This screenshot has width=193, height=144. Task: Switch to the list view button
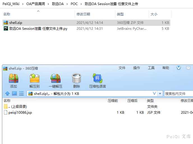click(21, 93)
